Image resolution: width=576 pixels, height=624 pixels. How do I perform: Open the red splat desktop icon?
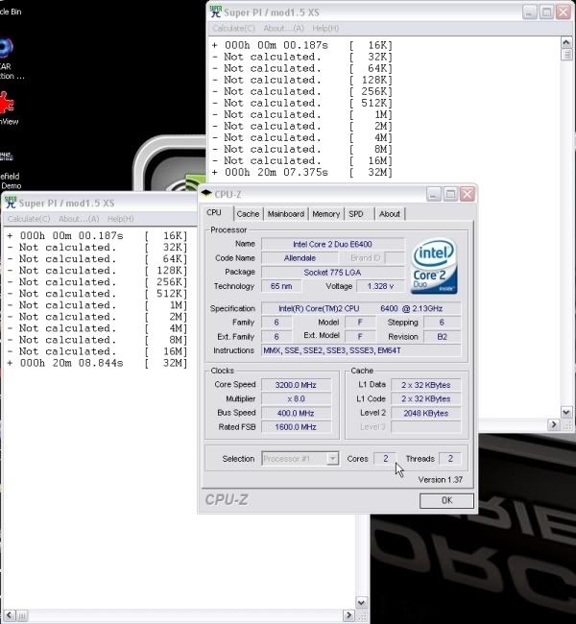tap(7, 103)
